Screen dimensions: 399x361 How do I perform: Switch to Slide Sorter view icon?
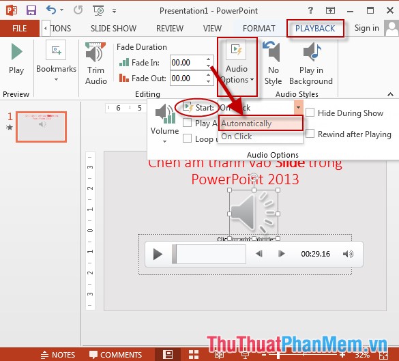(194, 354)
